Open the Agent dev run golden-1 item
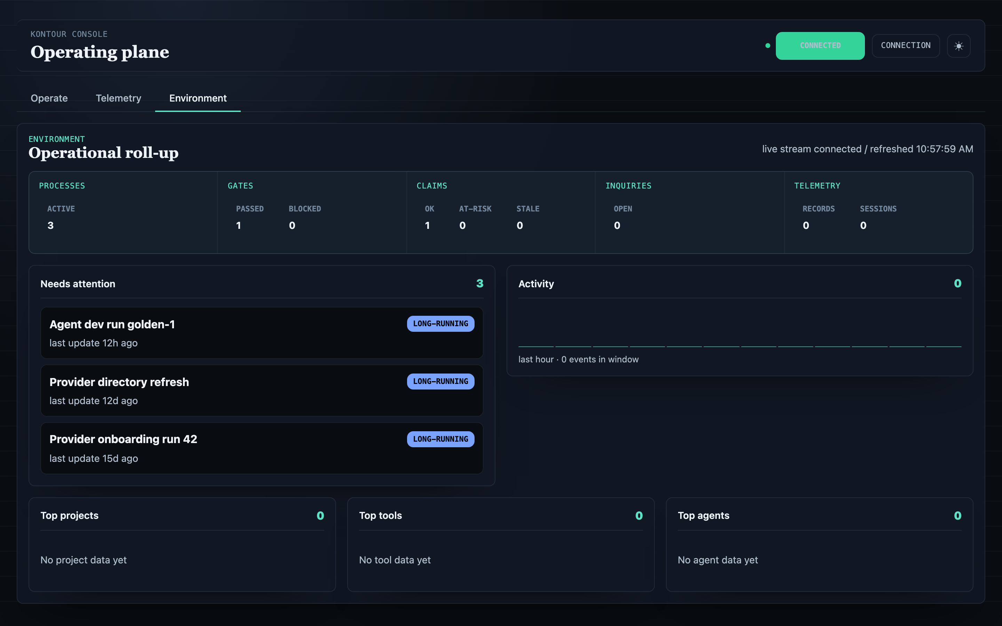Screen dimensions: 1002x626 point(262,333)
